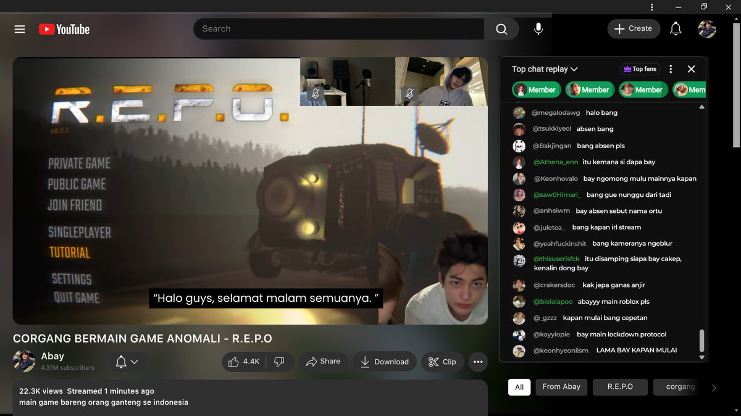
Task: Select the All filter chip
Action: point(519,387)
